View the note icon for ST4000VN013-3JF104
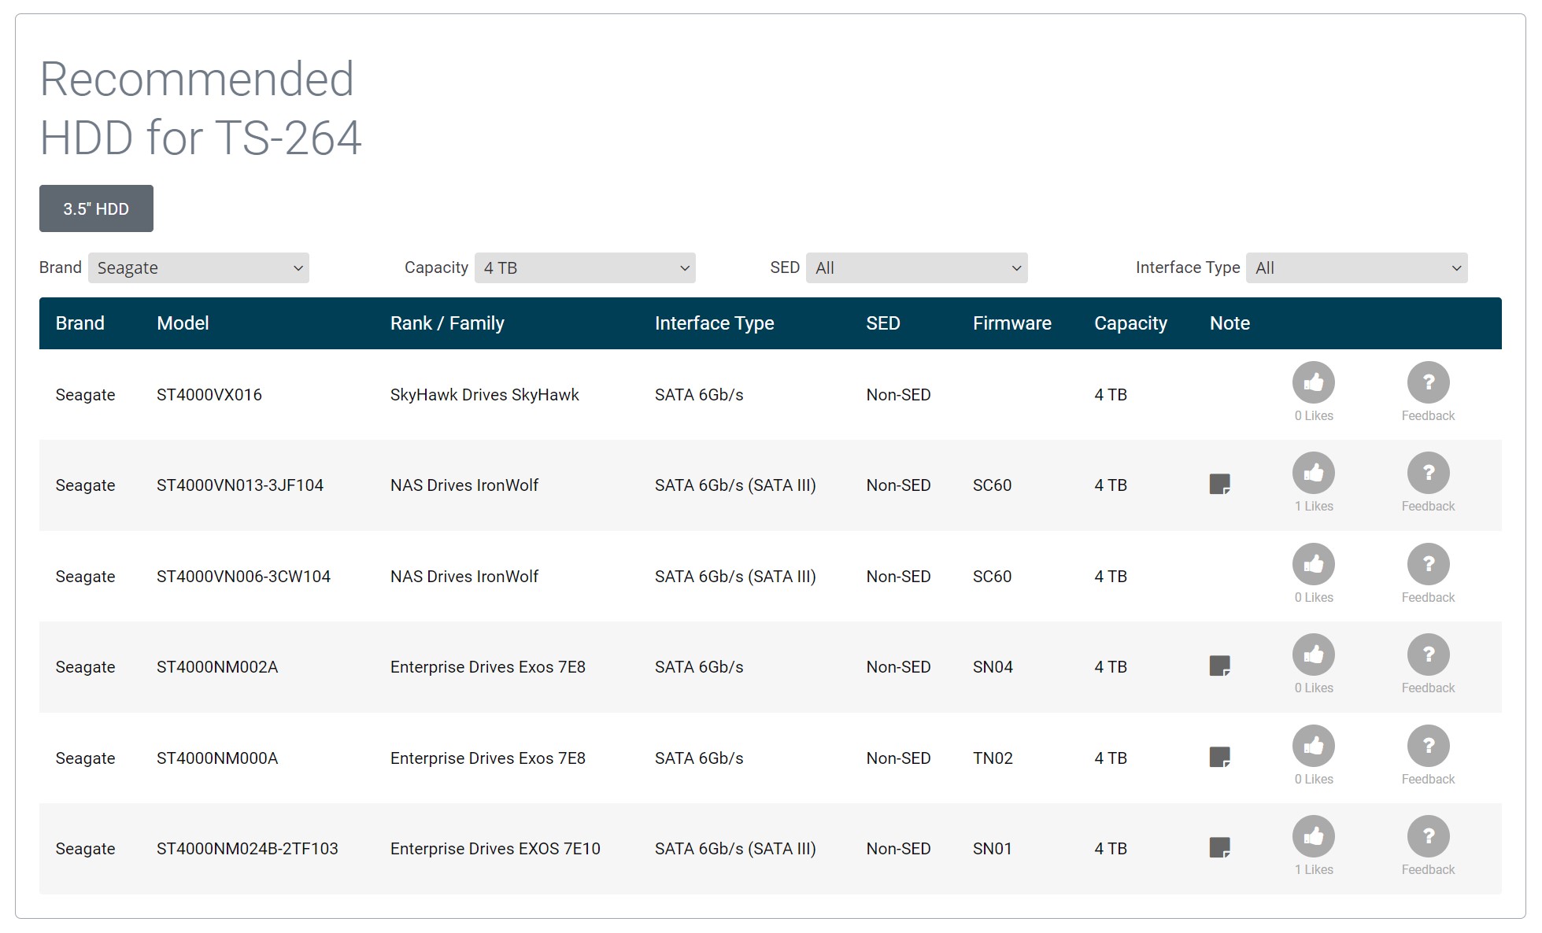The width and height of the screenshot is (1542, 933). coord(1219,484)
